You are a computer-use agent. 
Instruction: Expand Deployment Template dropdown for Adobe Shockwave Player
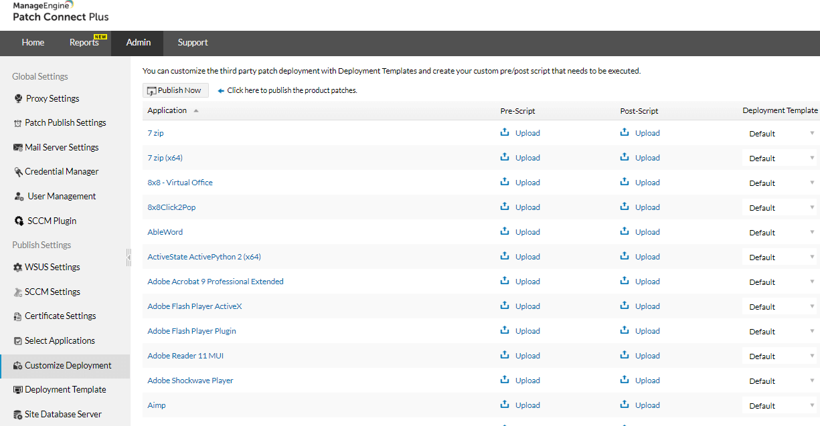point(781,381)
